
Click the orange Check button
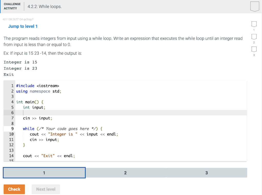click(14, 189)
